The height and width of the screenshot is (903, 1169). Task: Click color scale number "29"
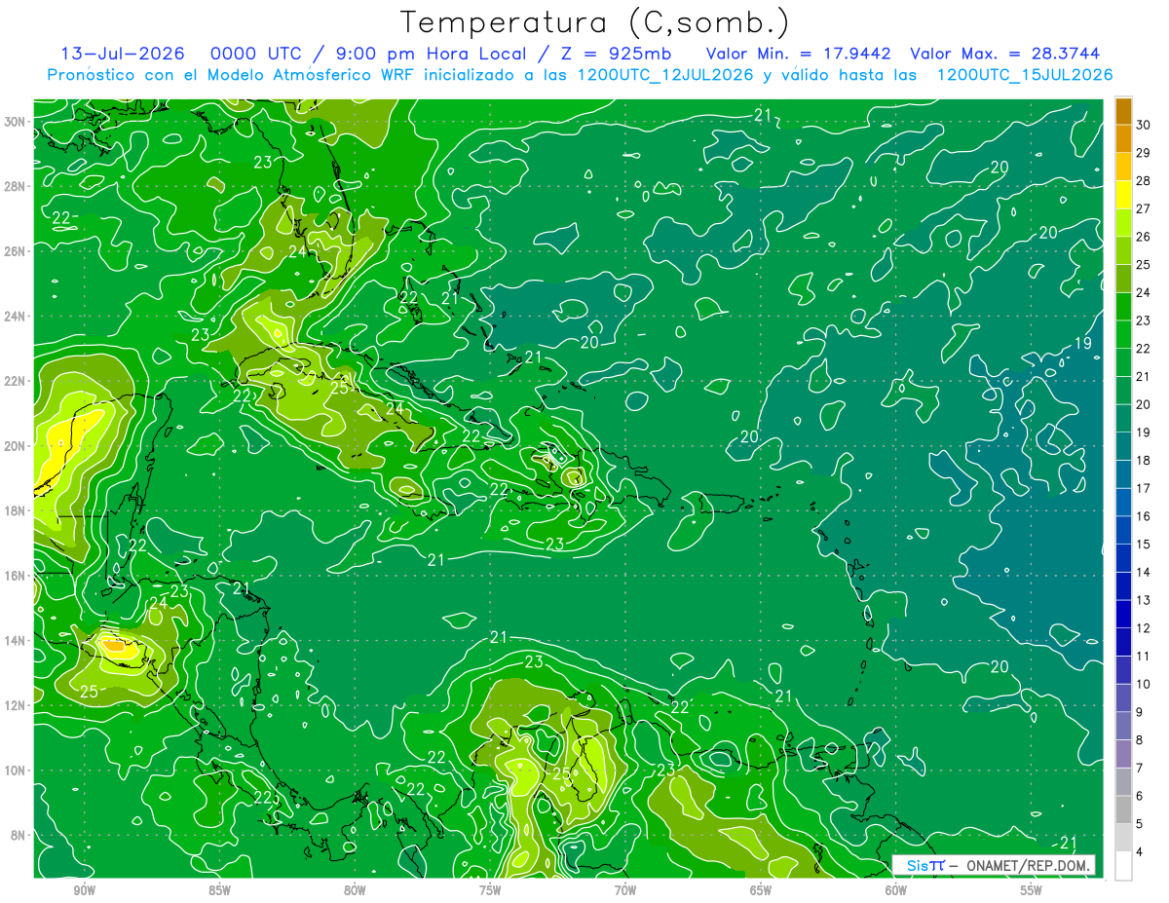point(1144,153)
